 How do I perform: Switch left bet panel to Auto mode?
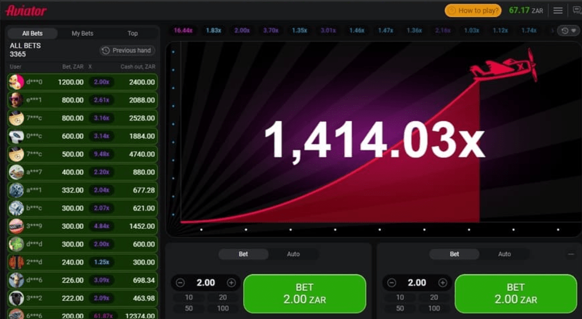293,254
